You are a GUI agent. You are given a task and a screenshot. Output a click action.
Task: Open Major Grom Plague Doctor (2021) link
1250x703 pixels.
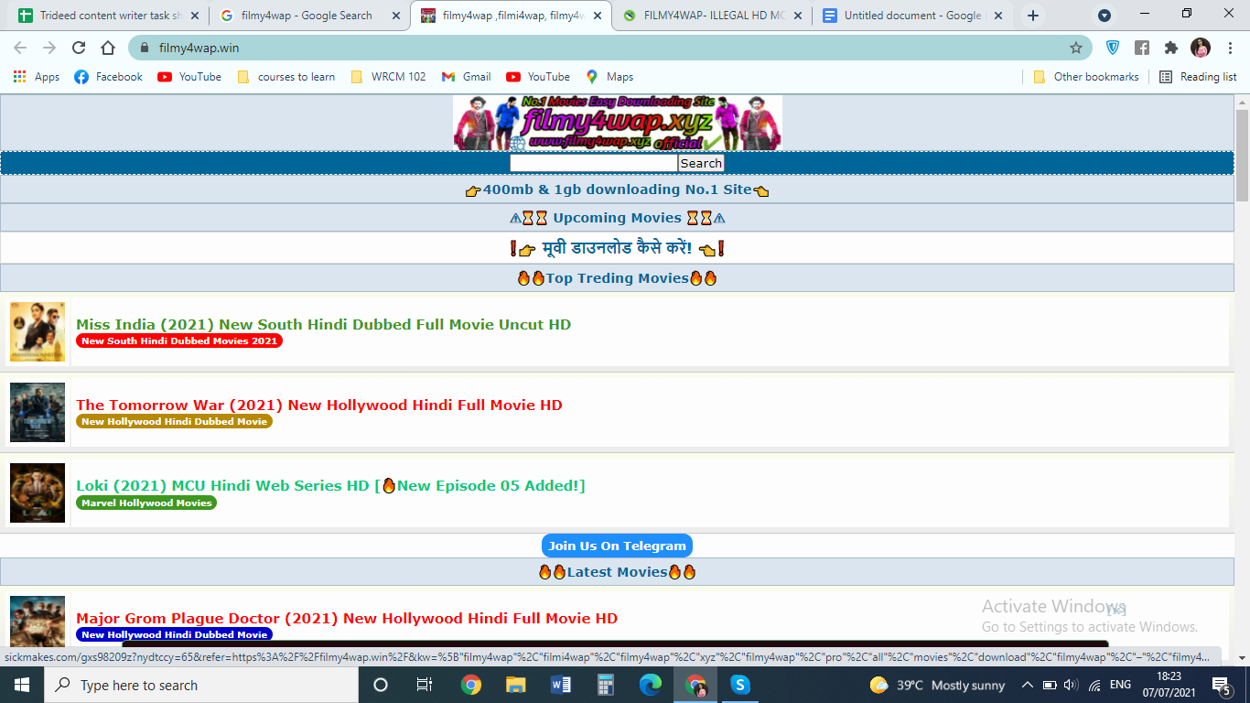tap(347, 618)
